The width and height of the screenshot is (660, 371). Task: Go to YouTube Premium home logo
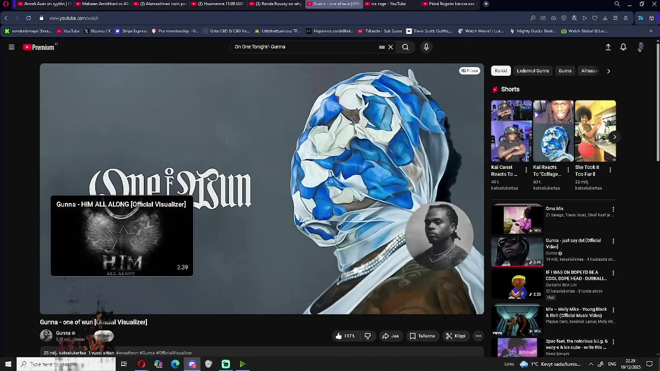coord(39,47)
